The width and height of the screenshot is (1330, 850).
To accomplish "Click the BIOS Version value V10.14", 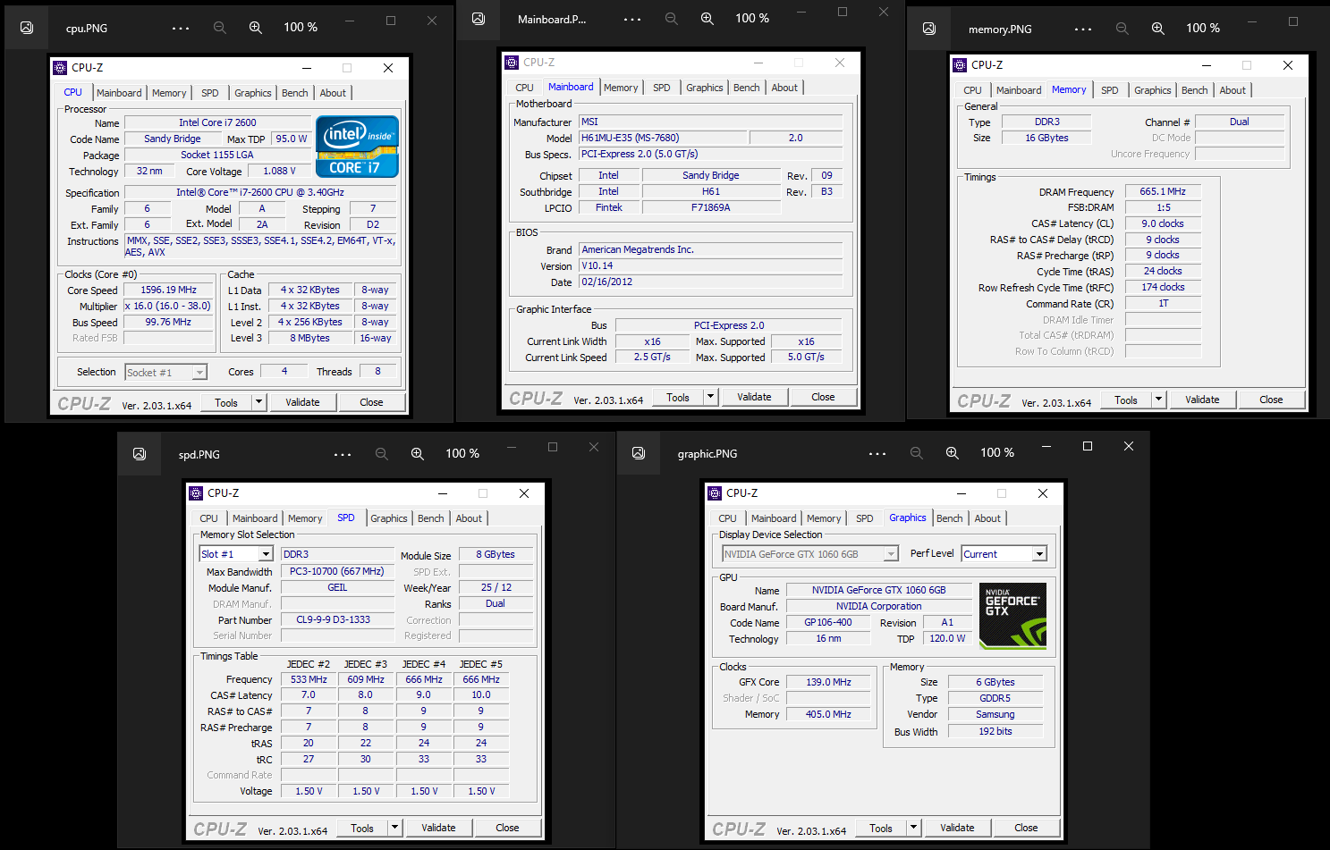I will coord(711,265).
